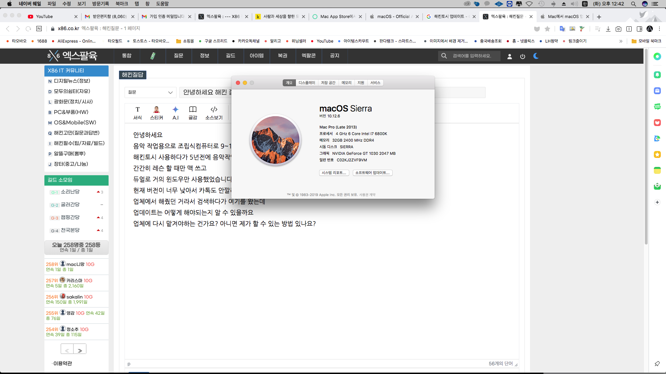
Task: Click the 시스템 리포트... button
Action: tap(334, 173)
